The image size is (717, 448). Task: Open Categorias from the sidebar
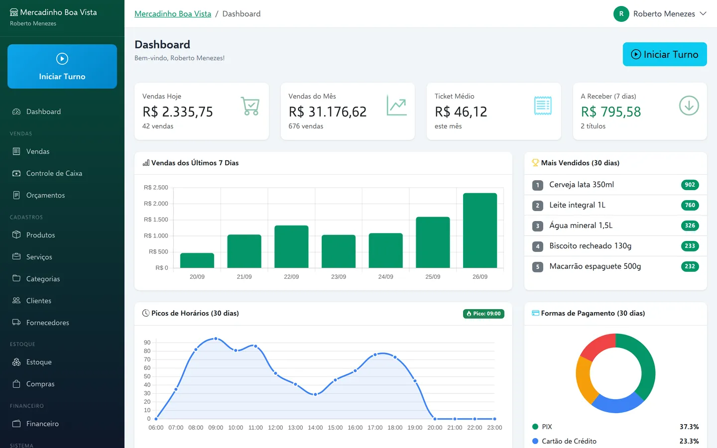click(62, 279)
